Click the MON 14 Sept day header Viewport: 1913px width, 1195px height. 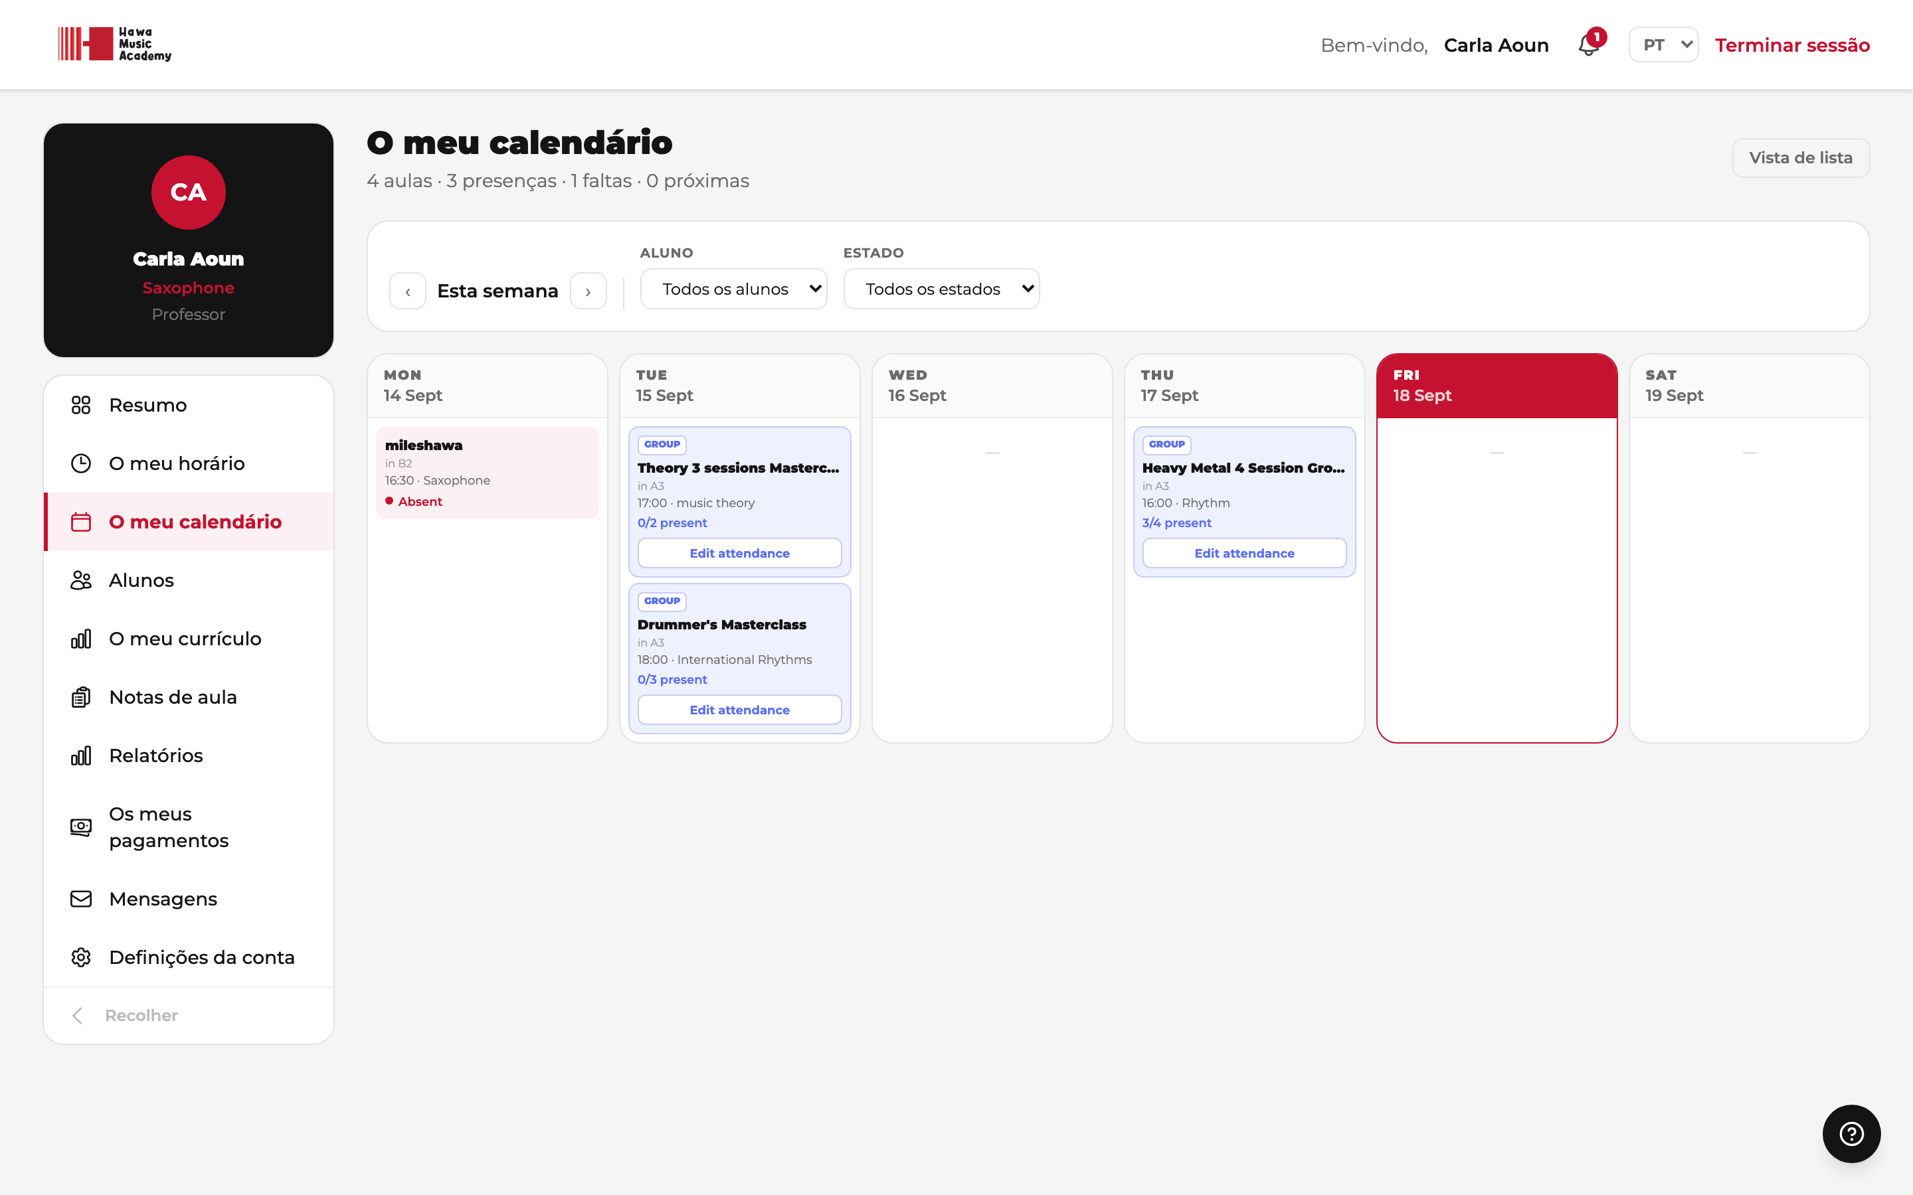click(x=487, y=386)
